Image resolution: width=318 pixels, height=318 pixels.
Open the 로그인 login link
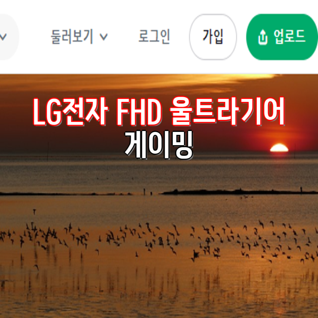(154, 37)
